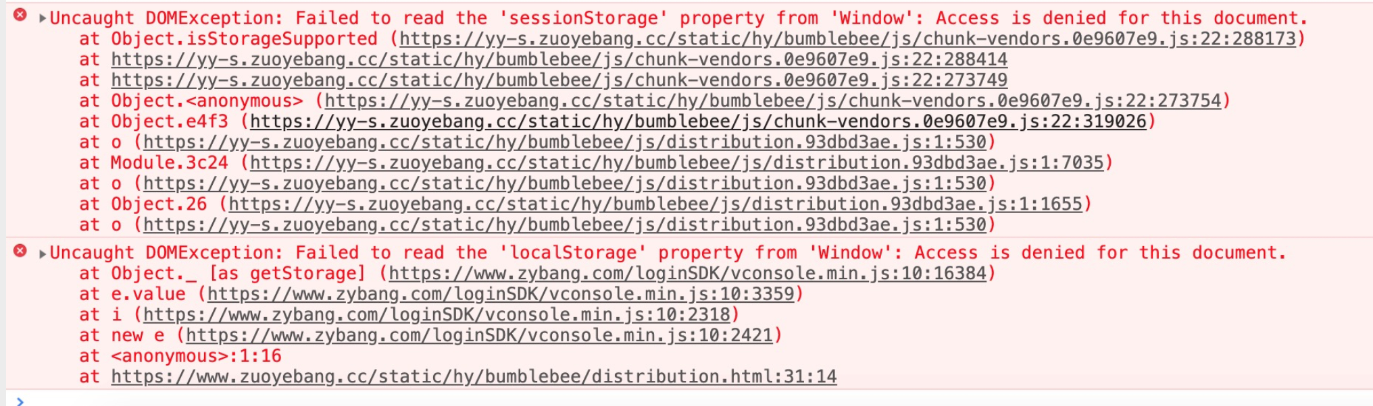1373x406 pixels.
Task: Click the localStorage error red icon
Action: 20,251
